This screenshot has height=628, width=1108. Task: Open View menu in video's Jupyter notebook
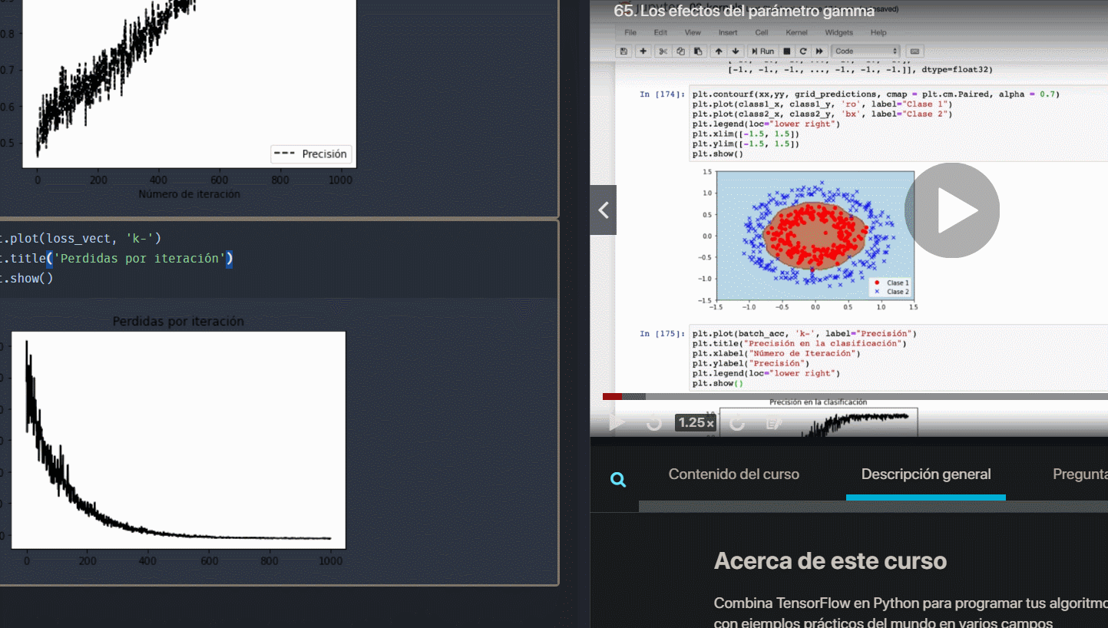[x=693, y=33]
